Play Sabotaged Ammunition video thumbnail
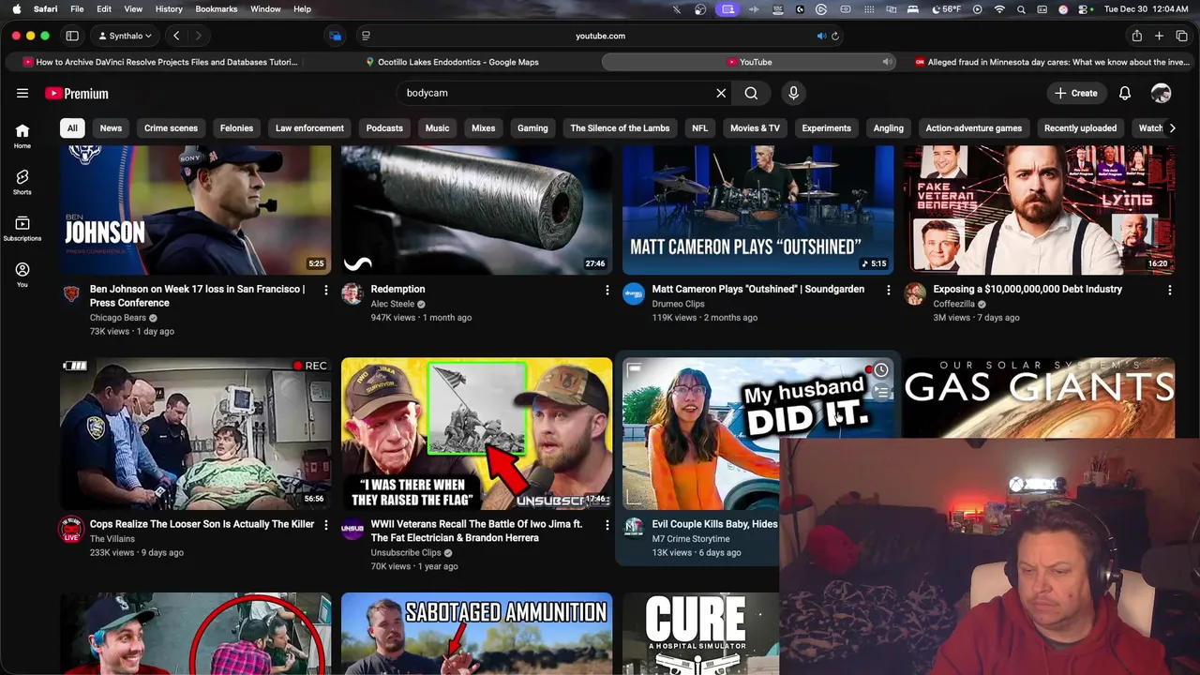1200x675 pixels. (476, 634)
